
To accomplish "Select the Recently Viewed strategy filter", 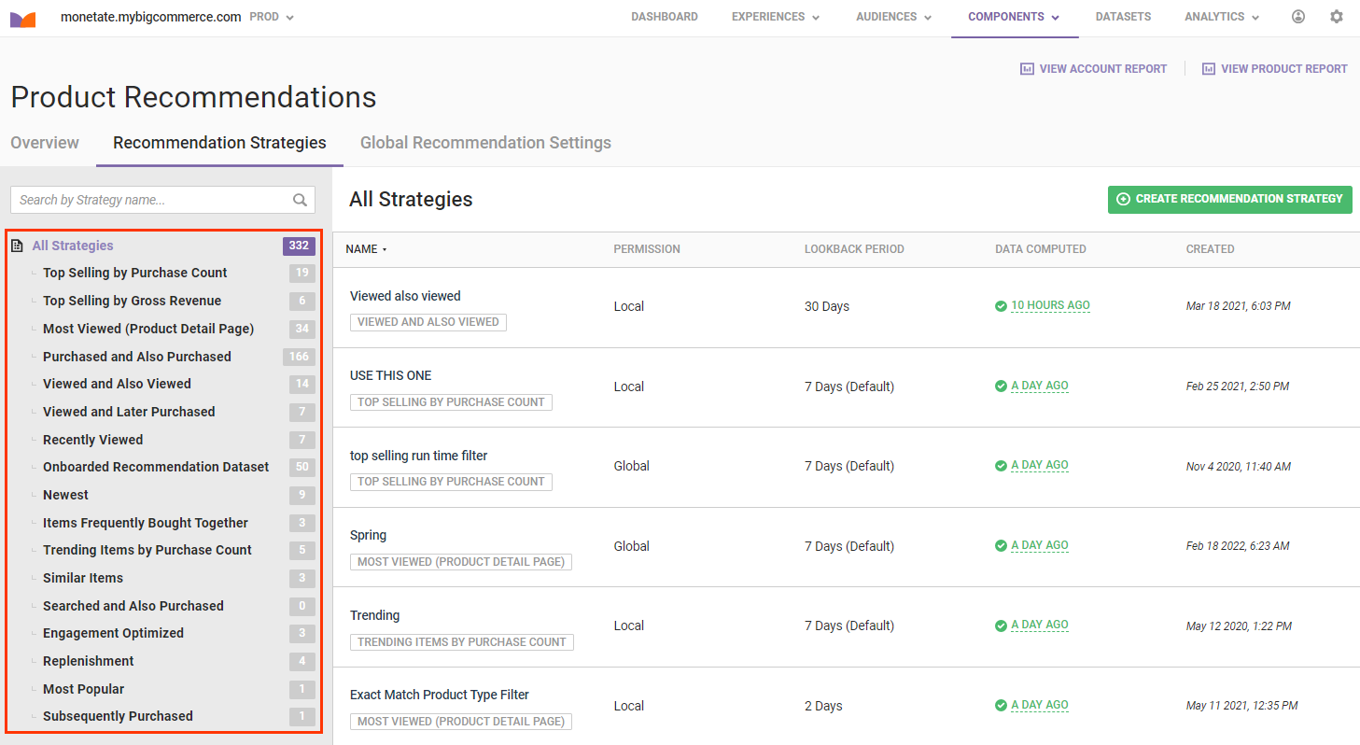I will click(x=92, y=440).
